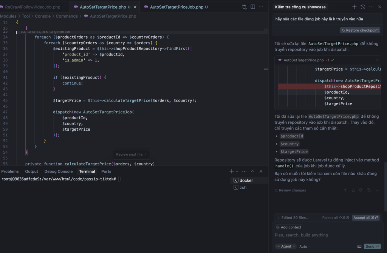Open chat panel more options ellipsis
387x253 pixels.
[371, 7]
